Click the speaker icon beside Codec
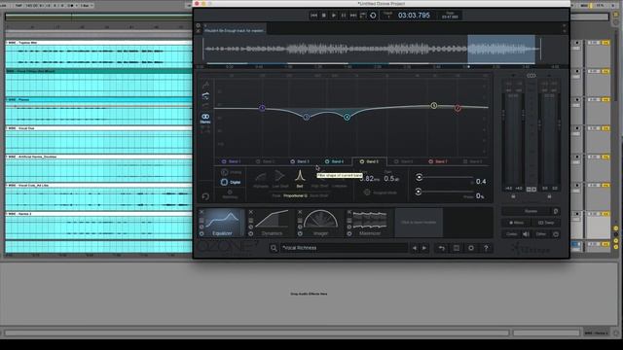This screenshot has height=350, width=623. pyautogui.click(x=526, y=234)
